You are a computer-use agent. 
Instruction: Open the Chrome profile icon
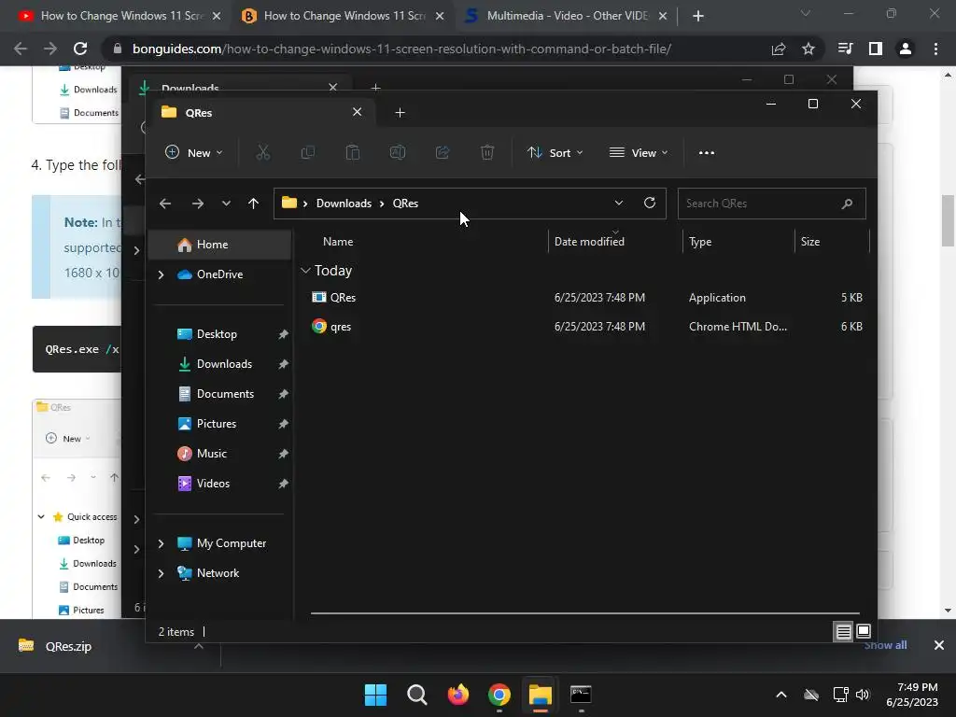[906, 49]
